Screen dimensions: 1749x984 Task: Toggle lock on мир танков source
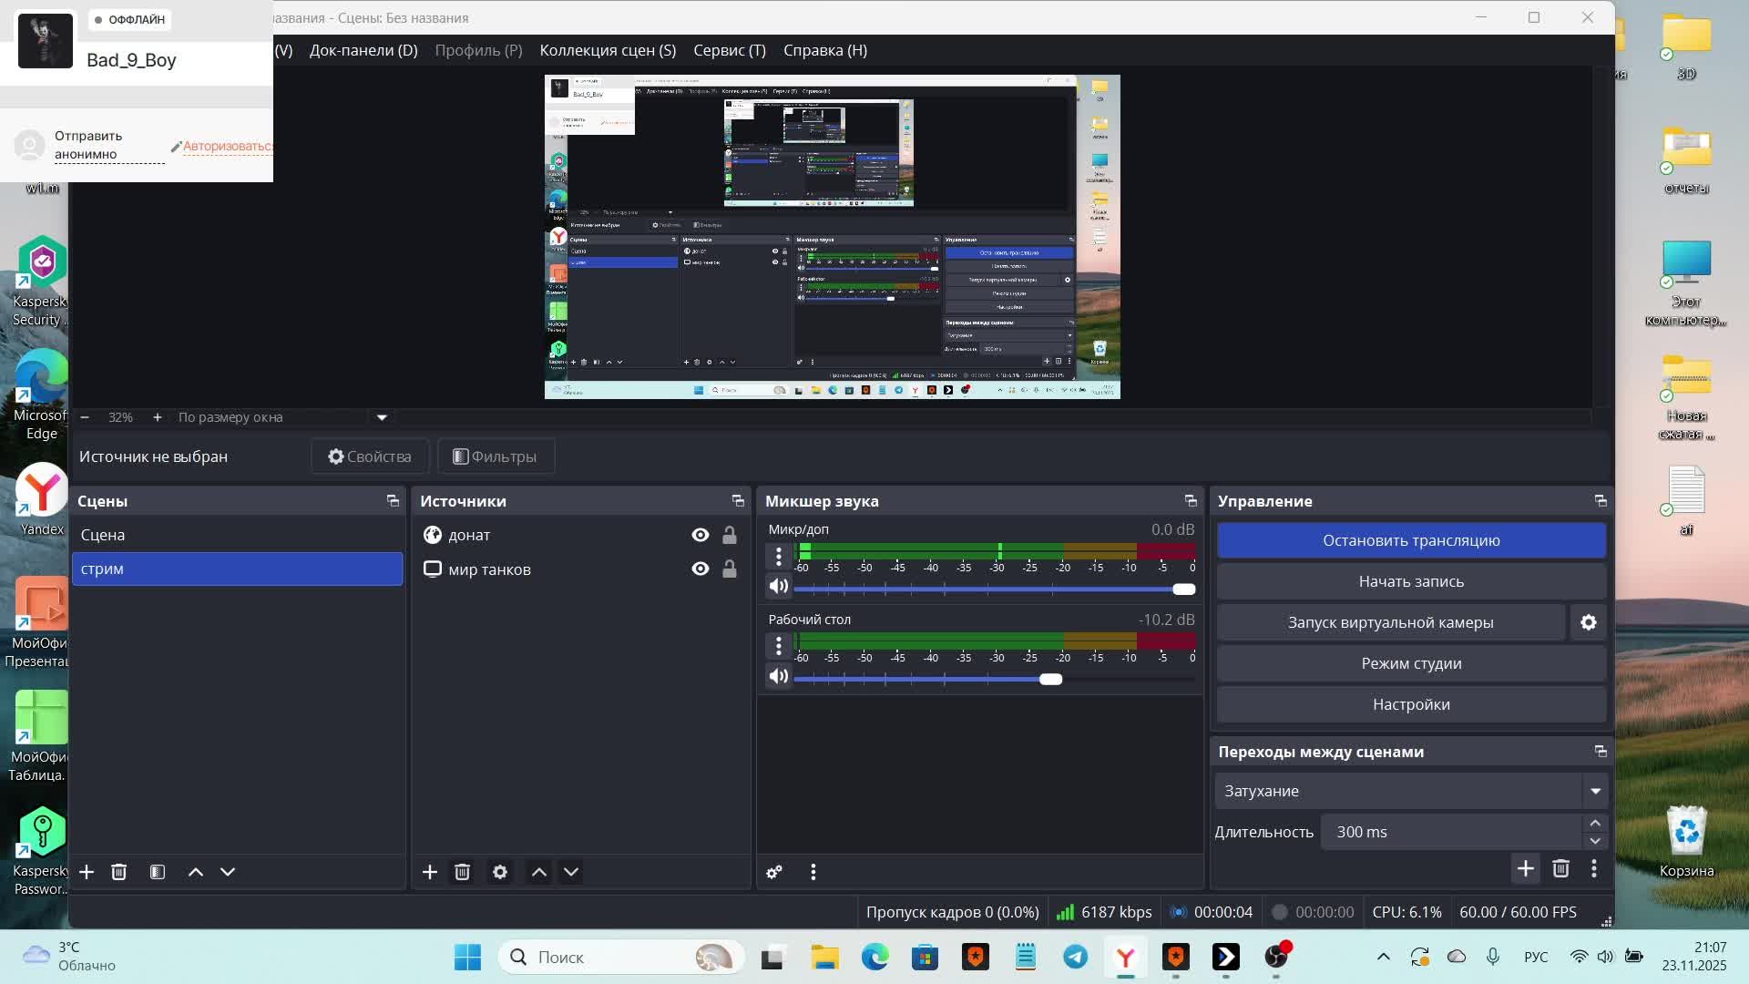[730, 569]
